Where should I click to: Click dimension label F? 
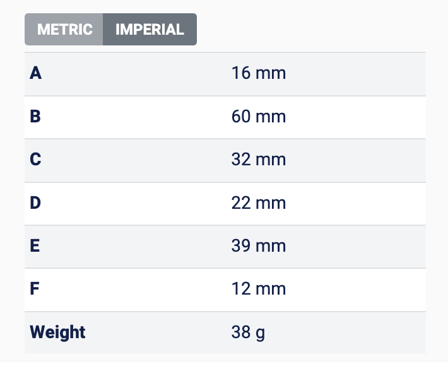(35, 289)
